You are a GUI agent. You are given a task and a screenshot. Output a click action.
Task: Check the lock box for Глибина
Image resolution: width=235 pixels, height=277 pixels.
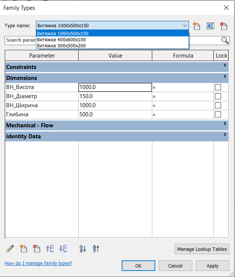point(218,114)
